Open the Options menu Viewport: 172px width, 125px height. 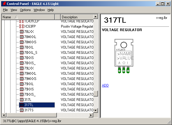tap(25, 10)
